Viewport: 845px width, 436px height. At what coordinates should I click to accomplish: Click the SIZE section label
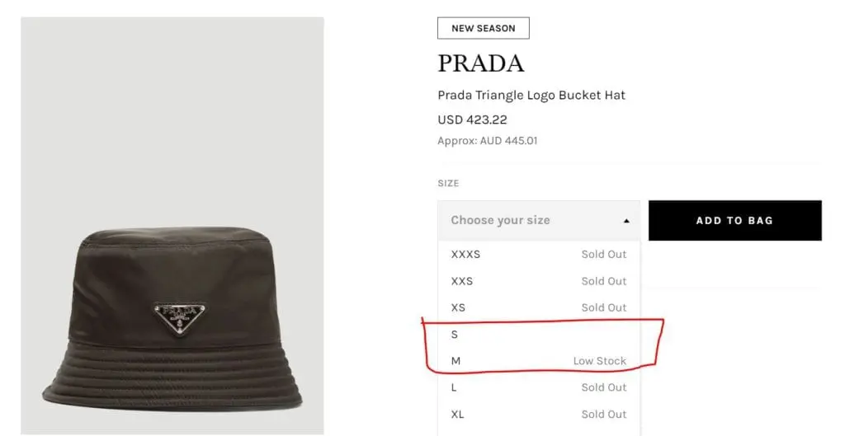(448, 183)
